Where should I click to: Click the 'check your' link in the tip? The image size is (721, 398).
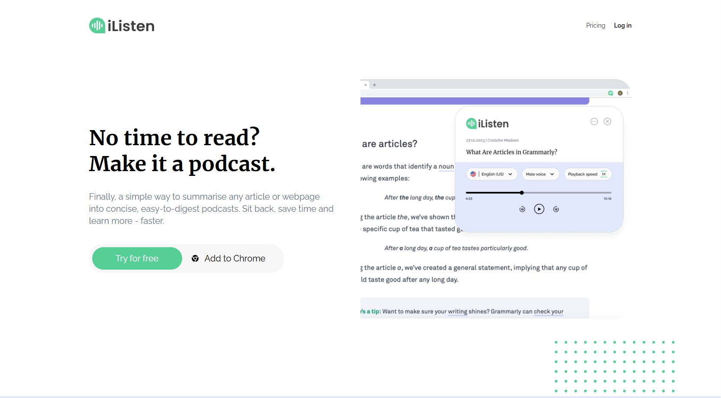[x=548, y=312]
